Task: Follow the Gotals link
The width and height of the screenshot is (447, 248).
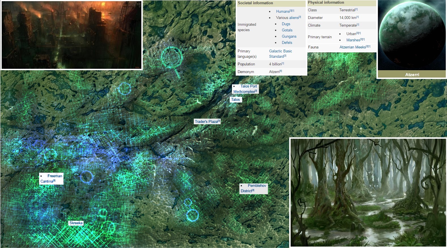Action: (x=287, y=30)
